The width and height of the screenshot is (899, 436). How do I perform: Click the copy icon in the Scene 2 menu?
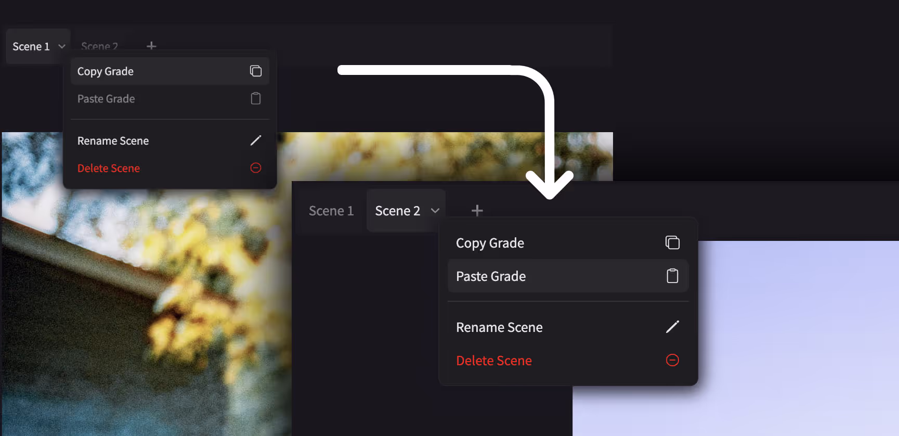pyautogui.click(x=672, y=242)
